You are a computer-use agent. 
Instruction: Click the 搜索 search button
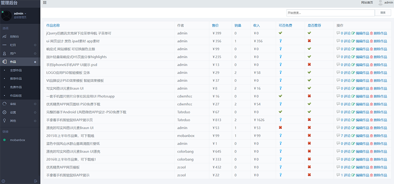point(383,13)
